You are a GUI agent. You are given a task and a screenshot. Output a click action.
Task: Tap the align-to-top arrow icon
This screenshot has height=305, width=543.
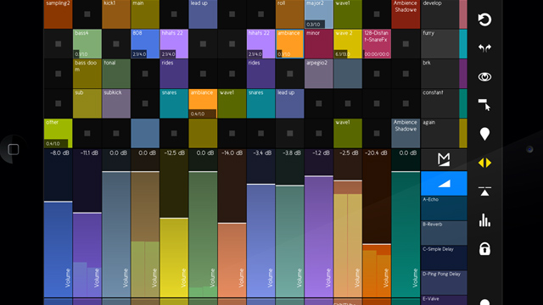click(484, 191)
